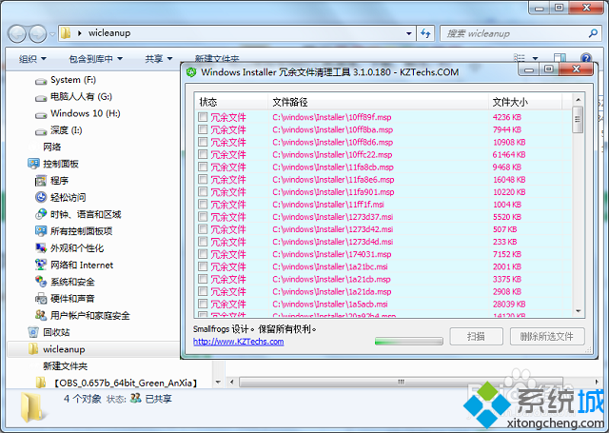Click the 程序 icon in the tree

41,181
